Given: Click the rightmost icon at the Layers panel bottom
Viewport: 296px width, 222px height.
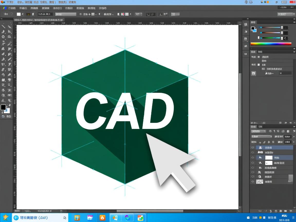Looking at the screenshot, I should coord(291,211).
